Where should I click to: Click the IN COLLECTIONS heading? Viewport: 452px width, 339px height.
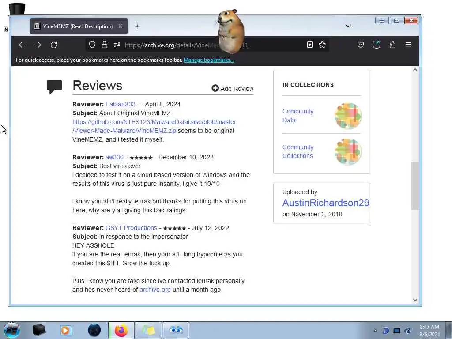(308, 85)
